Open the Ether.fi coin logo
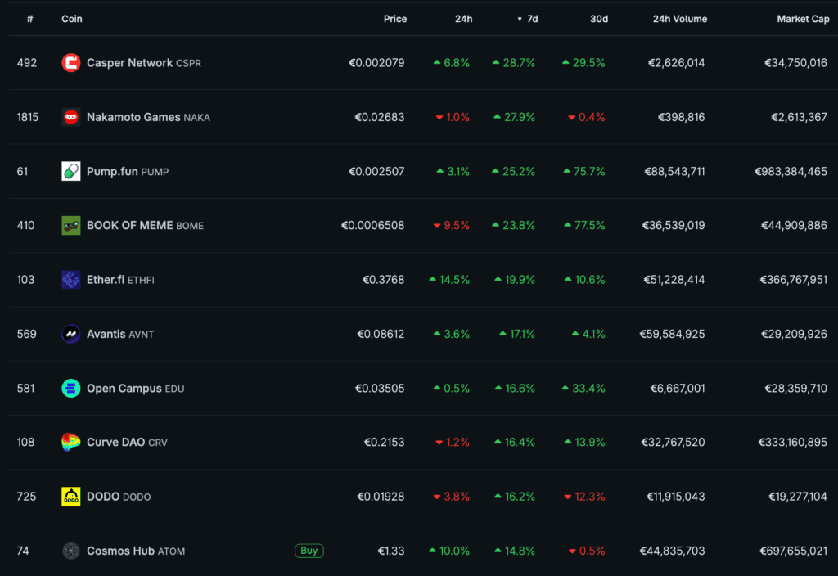Viewport: 838px width, 576px height. pos(70,280)
